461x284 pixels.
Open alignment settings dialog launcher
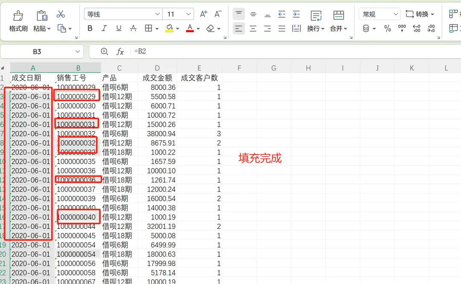pos(351,38)
